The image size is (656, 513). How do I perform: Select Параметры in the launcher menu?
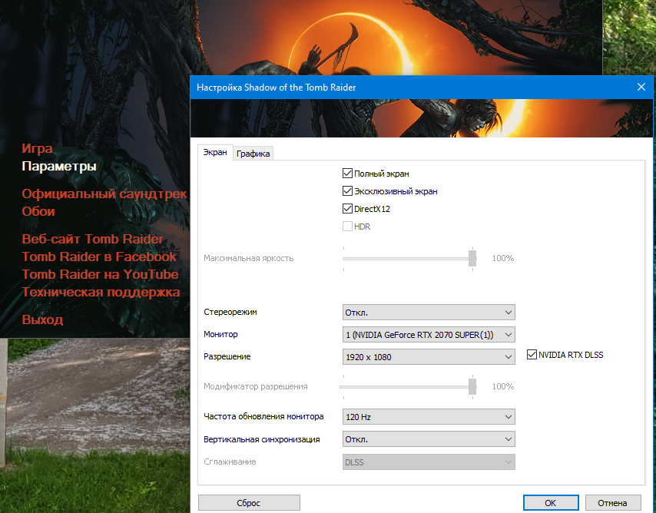pos(59,166)
